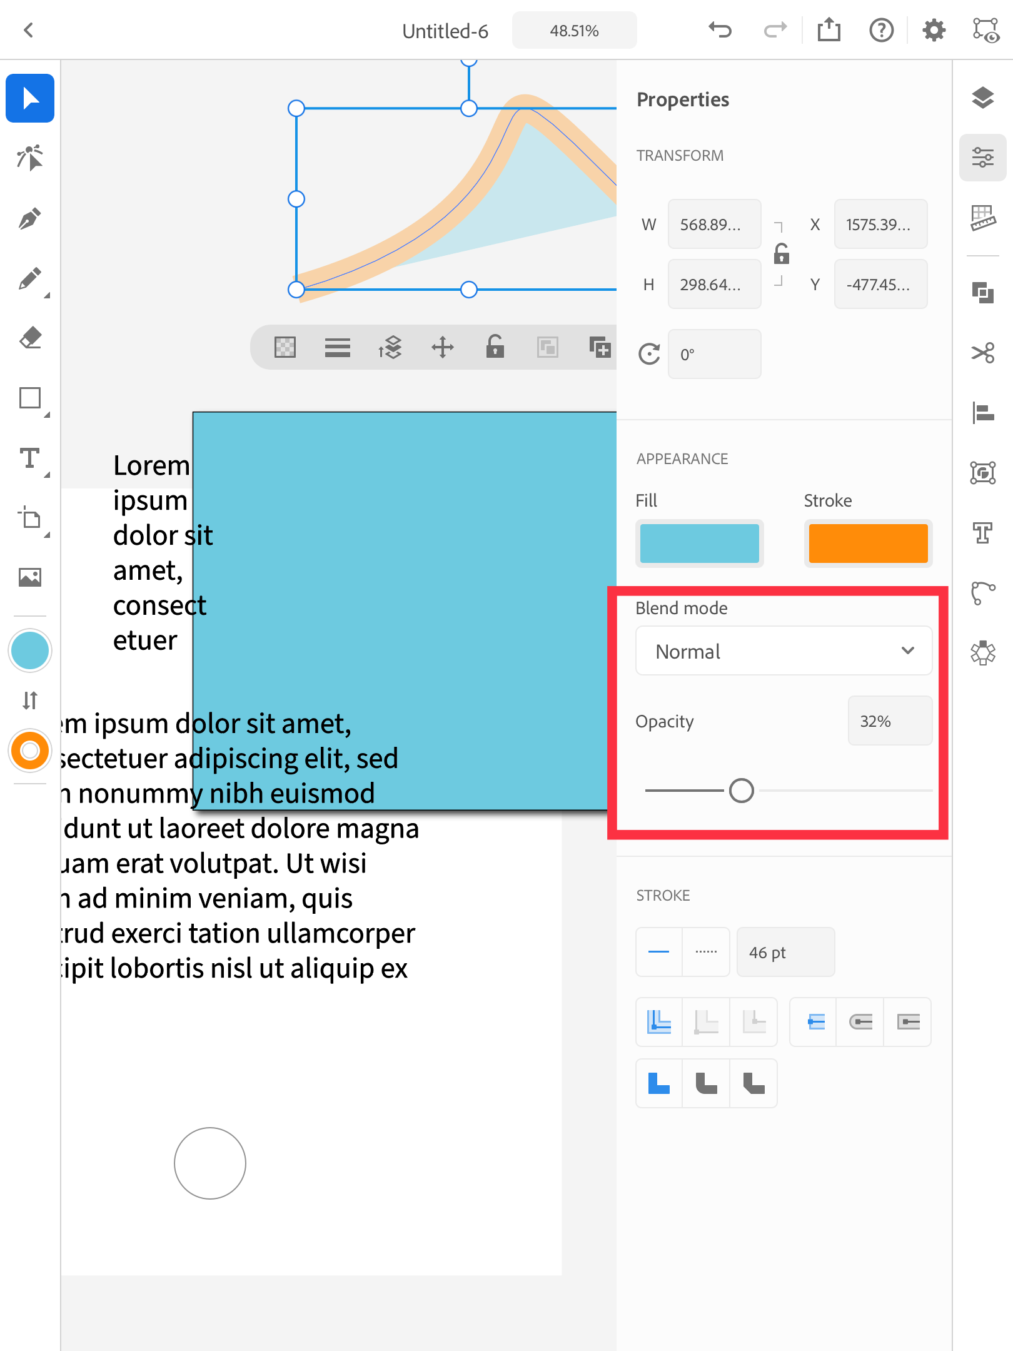The width and height of the screenshot is (1013, 1351).
Task: Go back using the top-left arrow
Action: tap(28, 29)
